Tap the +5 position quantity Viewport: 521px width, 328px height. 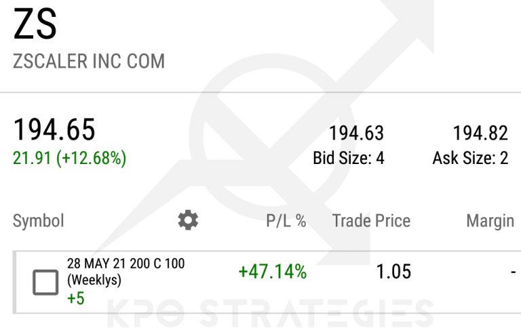pos(75,298)
